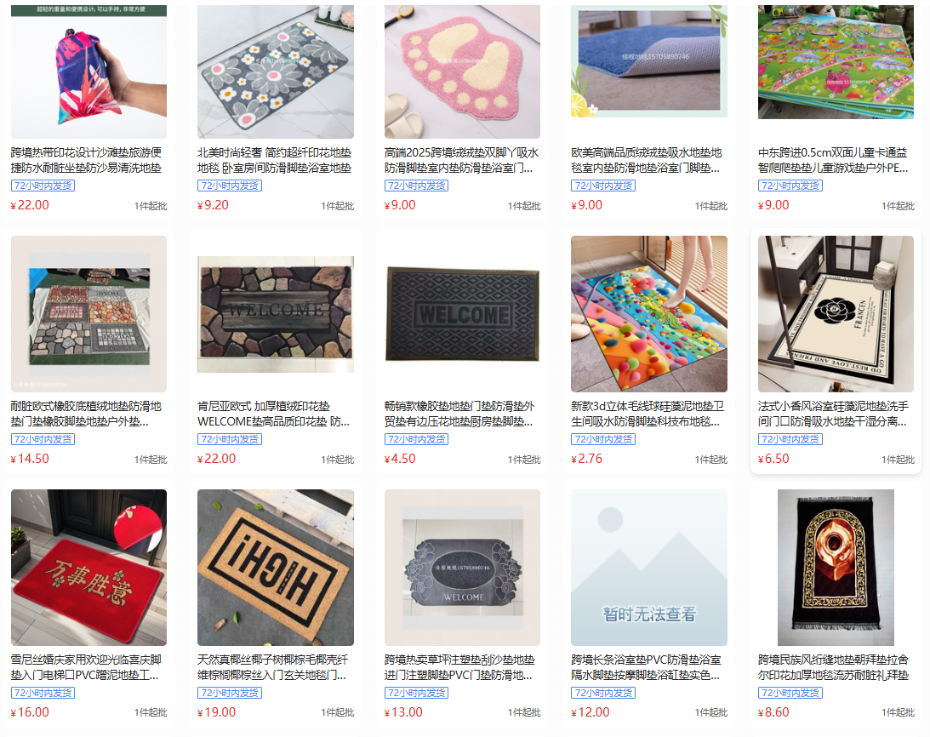Image resolution: width=930 pixels, height=737 pixels.
Task: View the black prayer rug thumbnail
Action: click(x=836, y=568)
